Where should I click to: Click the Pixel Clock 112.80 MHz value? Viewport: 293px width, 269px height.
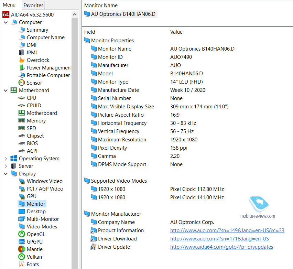(197, 189)
